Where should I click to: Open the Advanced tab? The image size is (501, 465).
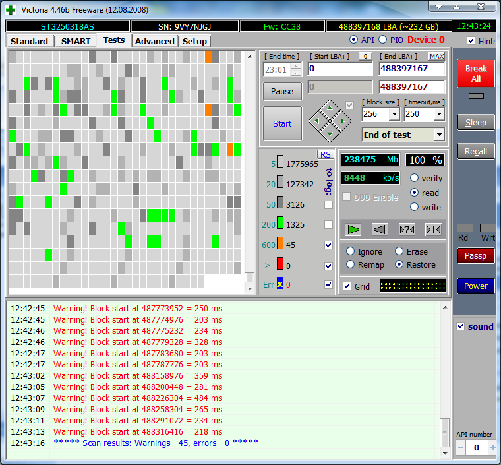point(155,41)
